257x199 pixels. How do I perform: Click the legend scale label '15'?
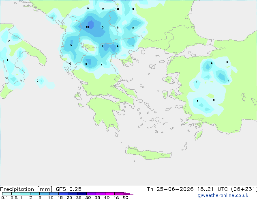click(60, 197)
